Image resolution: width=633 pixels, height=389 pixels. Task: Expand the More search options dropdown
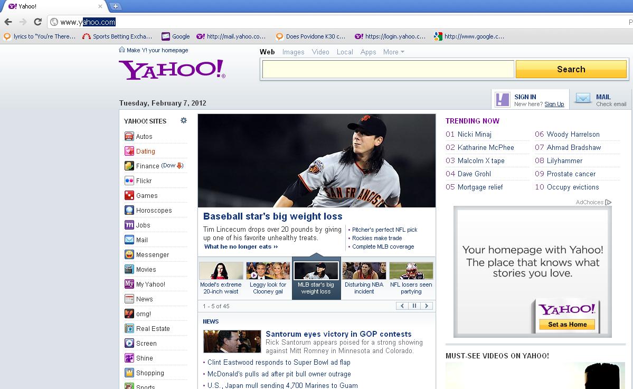(x=393, y=52)
